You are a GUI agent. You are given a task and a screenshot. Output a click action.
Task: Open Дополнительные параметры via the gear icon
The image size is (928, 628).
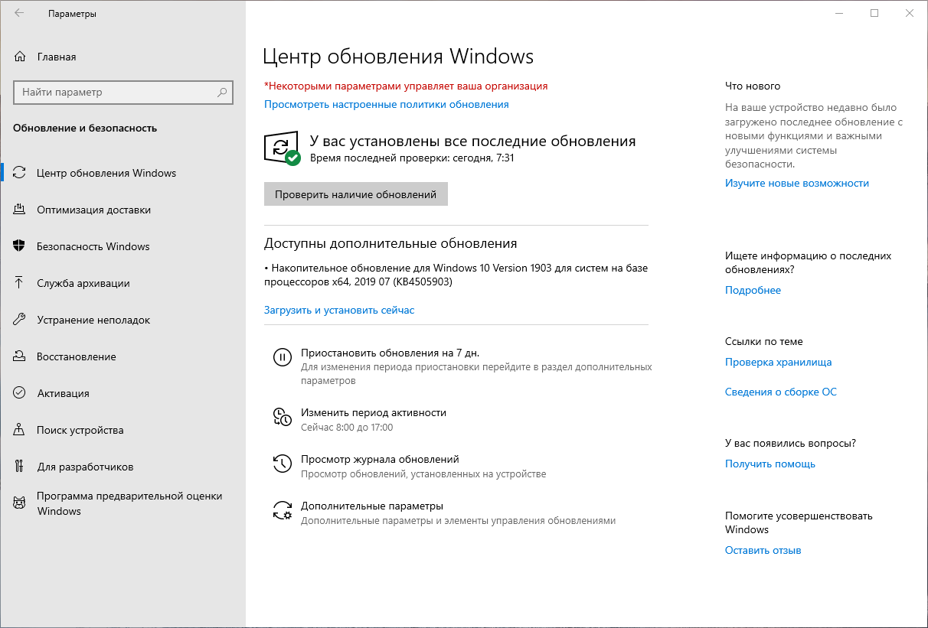point(281,510)
